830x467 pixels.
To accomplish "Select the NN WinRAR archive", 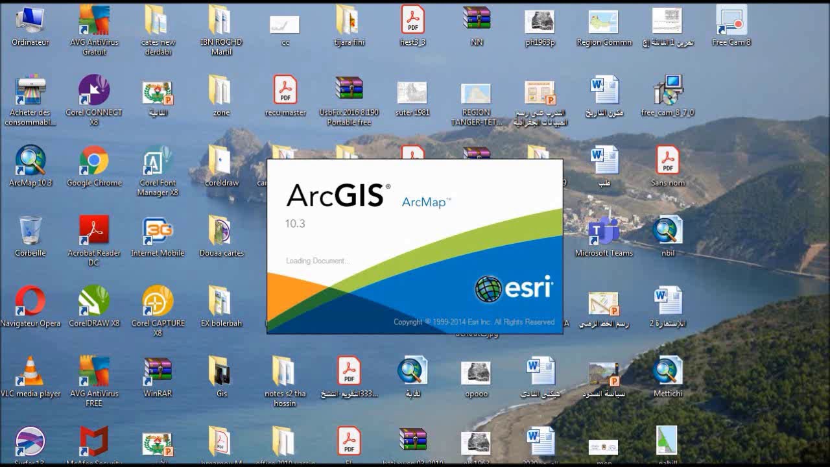I will [477, 19].
